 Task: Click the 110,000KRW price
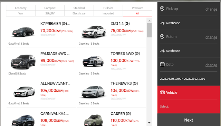click(122, 121)
